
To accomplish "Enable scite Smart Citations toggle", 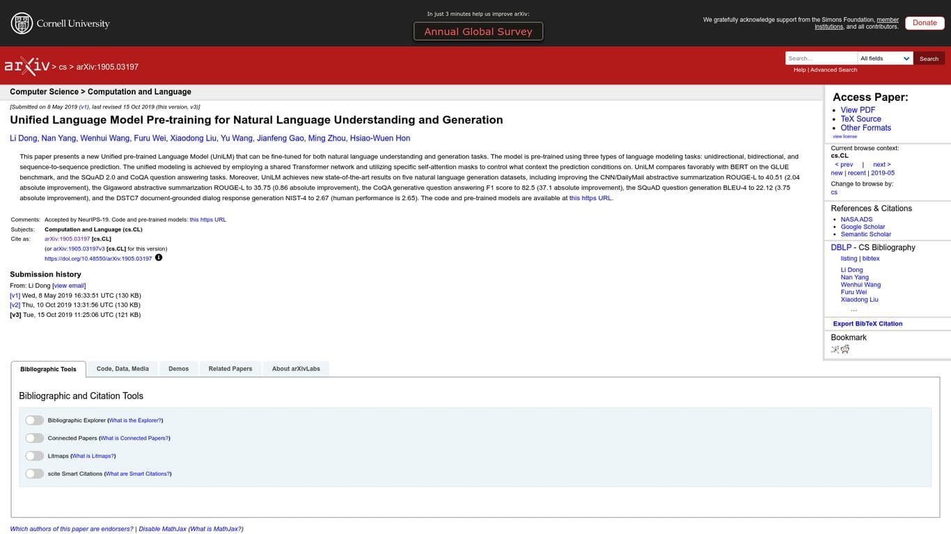I will (x=34, y=474).
